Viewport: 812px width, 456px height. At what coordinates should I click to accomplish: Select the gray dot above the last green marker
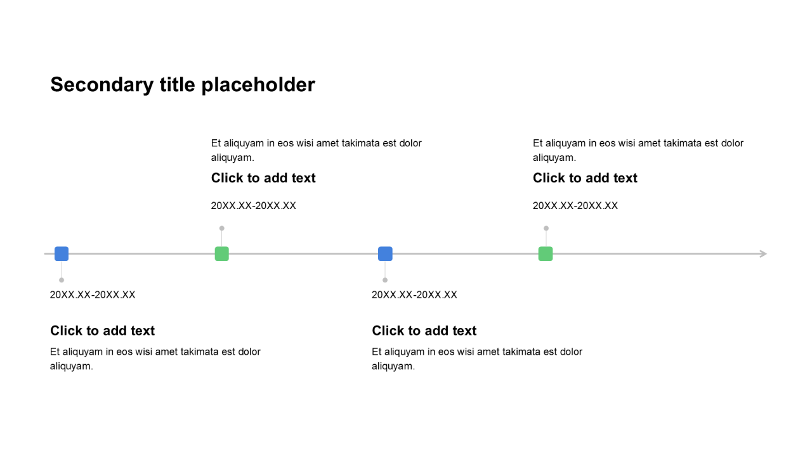click(x=546, y=228)
